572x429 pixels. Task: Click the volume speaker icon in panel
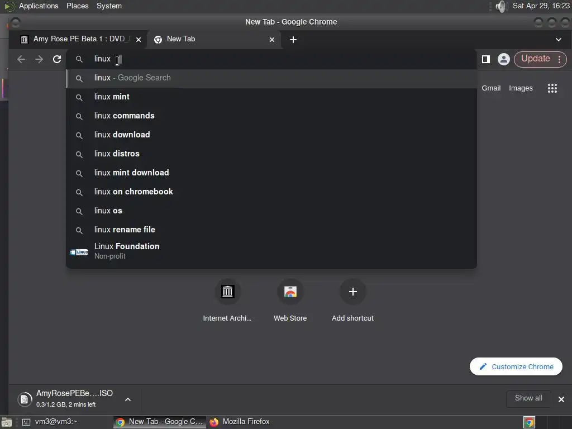[501, 6]
